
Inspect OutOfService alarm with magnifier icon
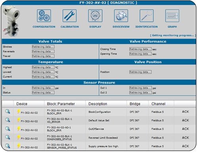[x=8, y=129]
